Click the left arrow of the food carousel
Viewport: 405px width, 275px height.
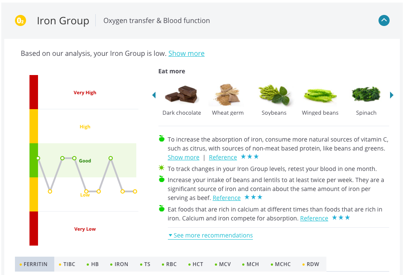tap(154, 95)
